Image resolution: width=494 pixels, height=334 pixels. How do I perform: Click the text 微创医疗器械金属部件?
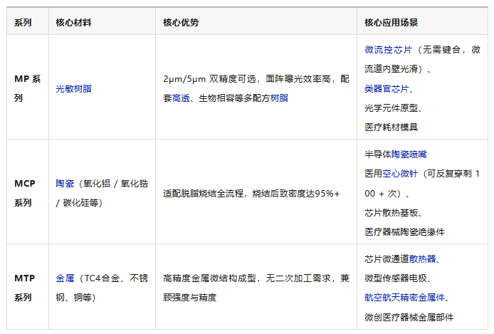409,317
